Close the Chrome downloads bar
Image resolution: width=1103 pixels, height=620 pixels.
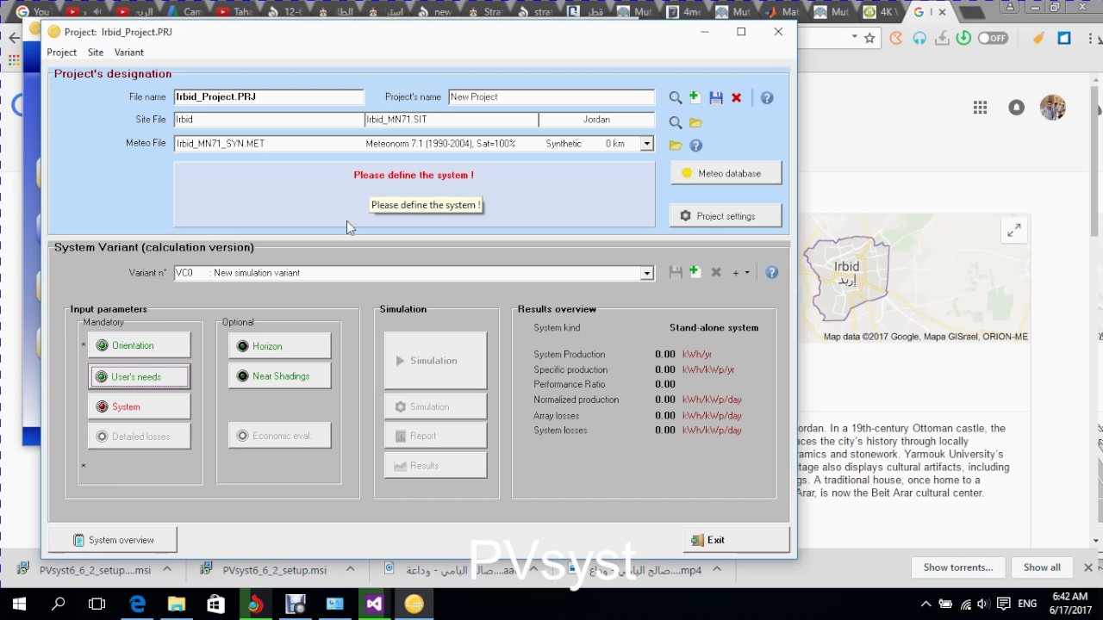pyautogui.click(x=1087, y=567)
